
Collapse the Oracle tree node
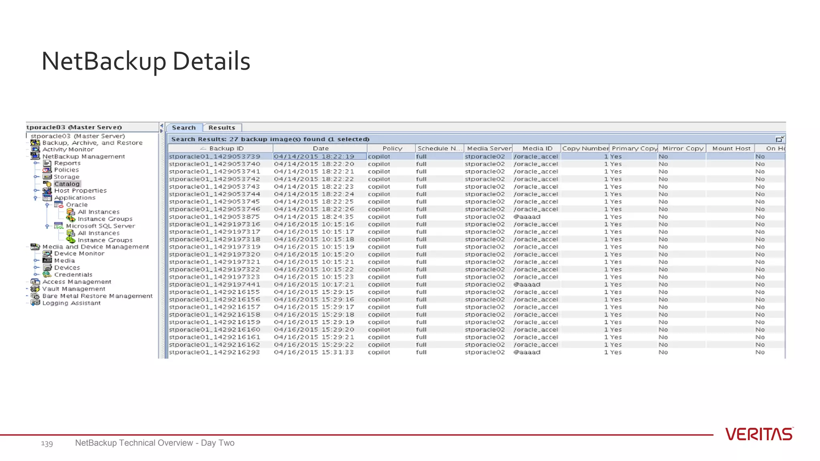pos(47,205)
